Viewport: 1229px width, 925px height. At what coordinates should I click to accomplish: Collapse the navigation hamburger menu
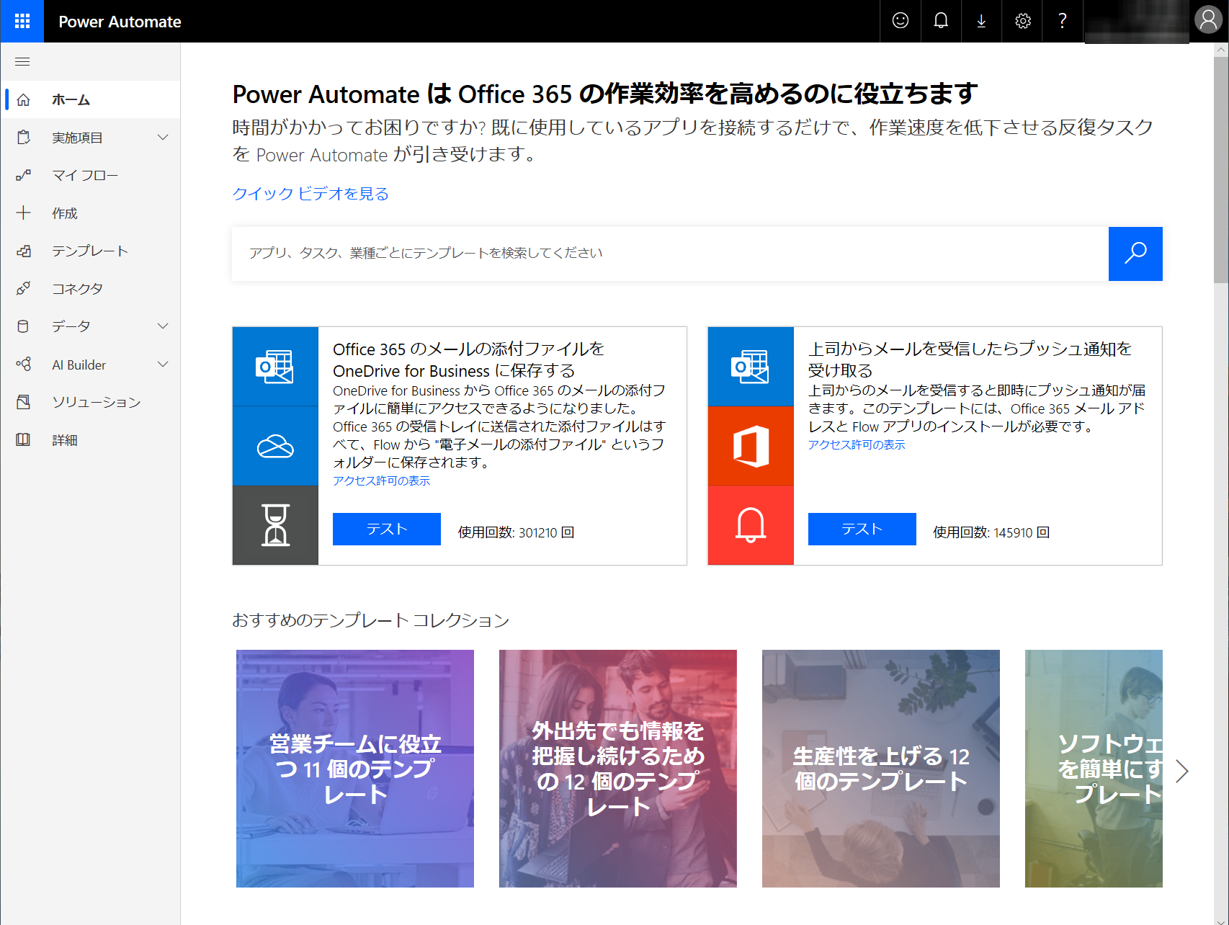tap(22, 62)
